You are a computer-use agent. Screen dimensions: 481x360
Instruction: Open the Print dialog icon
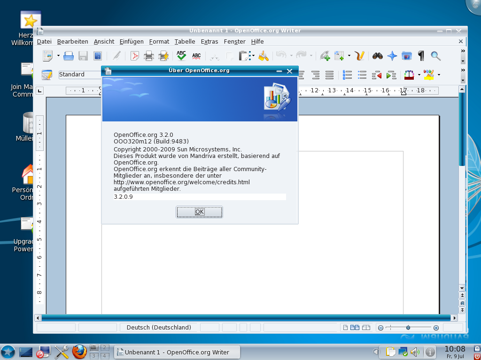[149, 56]
